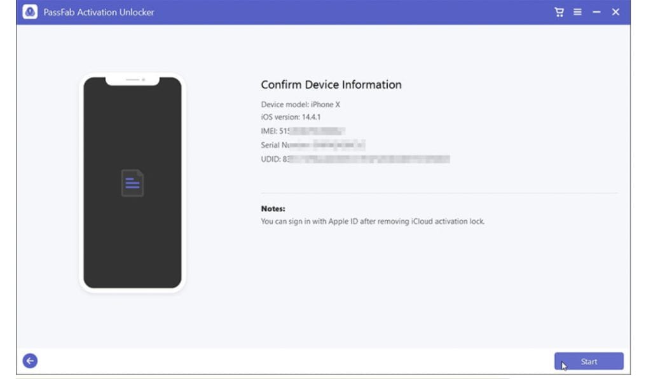Click the Serial Number line

[x=313, y=145]
